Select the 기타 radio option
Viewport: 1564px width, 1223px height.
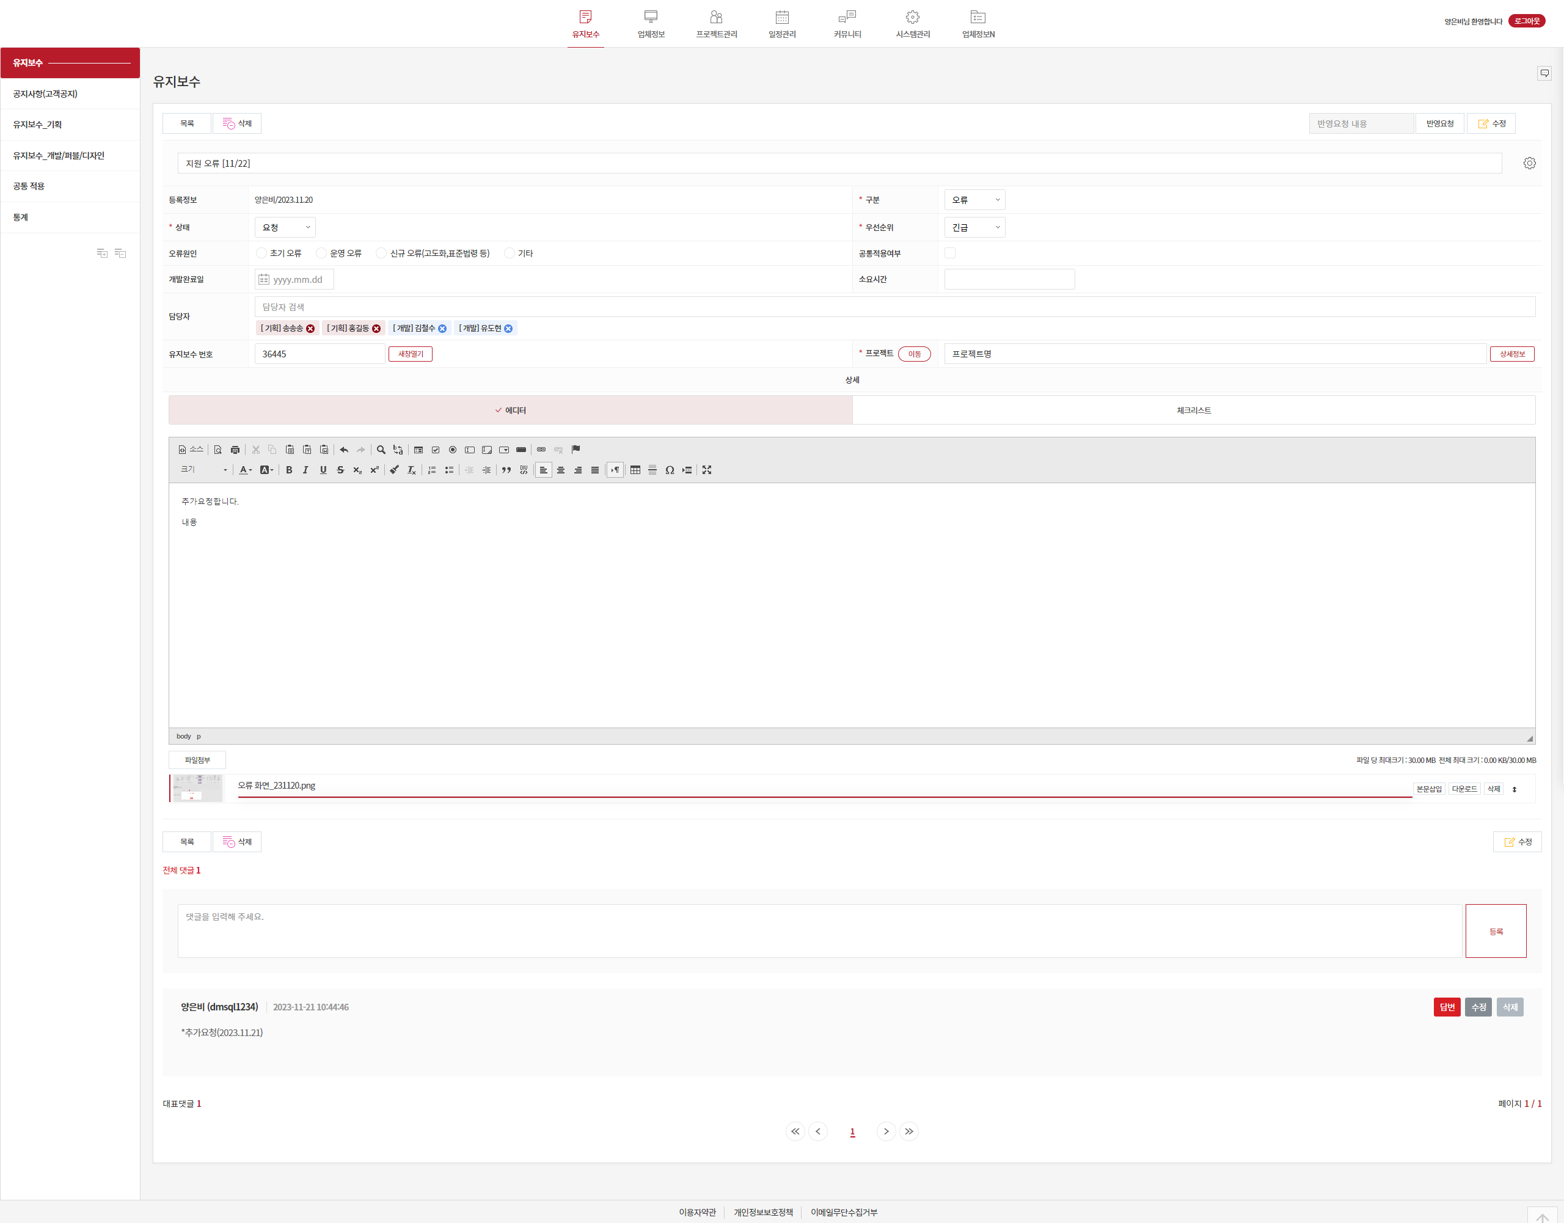click(x=509, y=254)
